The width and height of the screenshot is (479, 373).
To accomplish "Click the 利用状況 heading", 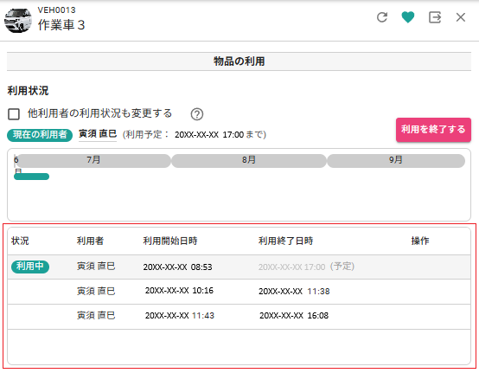I will pos(28,91).
